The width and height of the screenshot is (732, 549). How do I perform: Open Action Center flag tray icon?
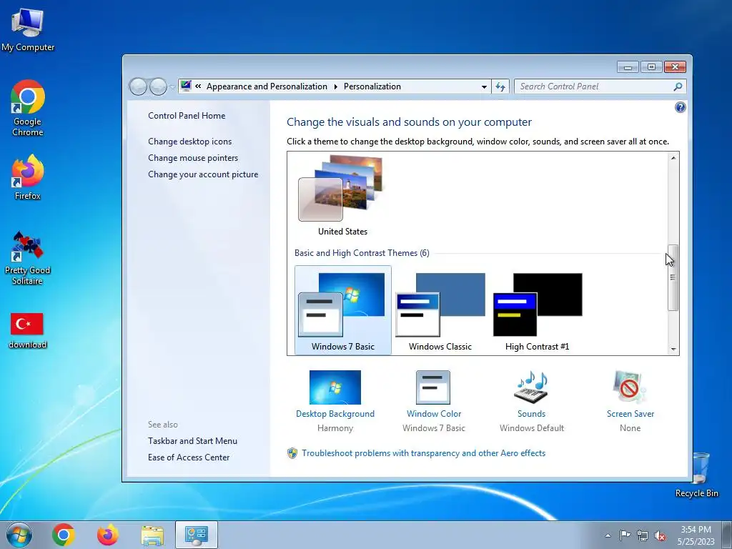[x=625, y=535]
